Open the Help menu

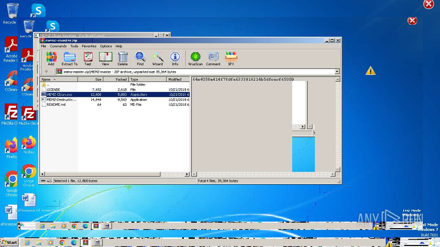pyautogui.click(x=119, y=46)
